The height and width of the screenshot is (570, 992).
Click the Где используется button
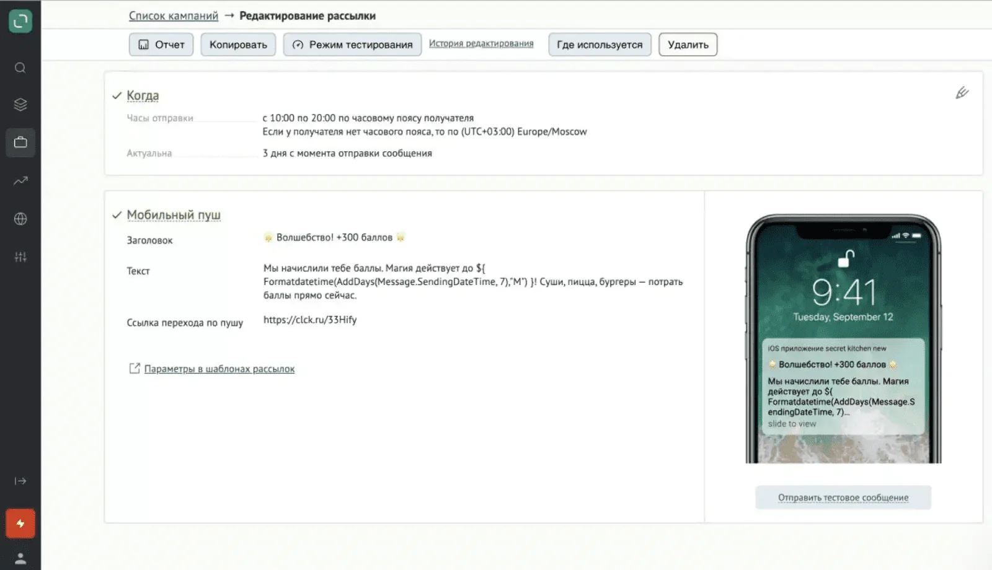(x=599, y=44)
